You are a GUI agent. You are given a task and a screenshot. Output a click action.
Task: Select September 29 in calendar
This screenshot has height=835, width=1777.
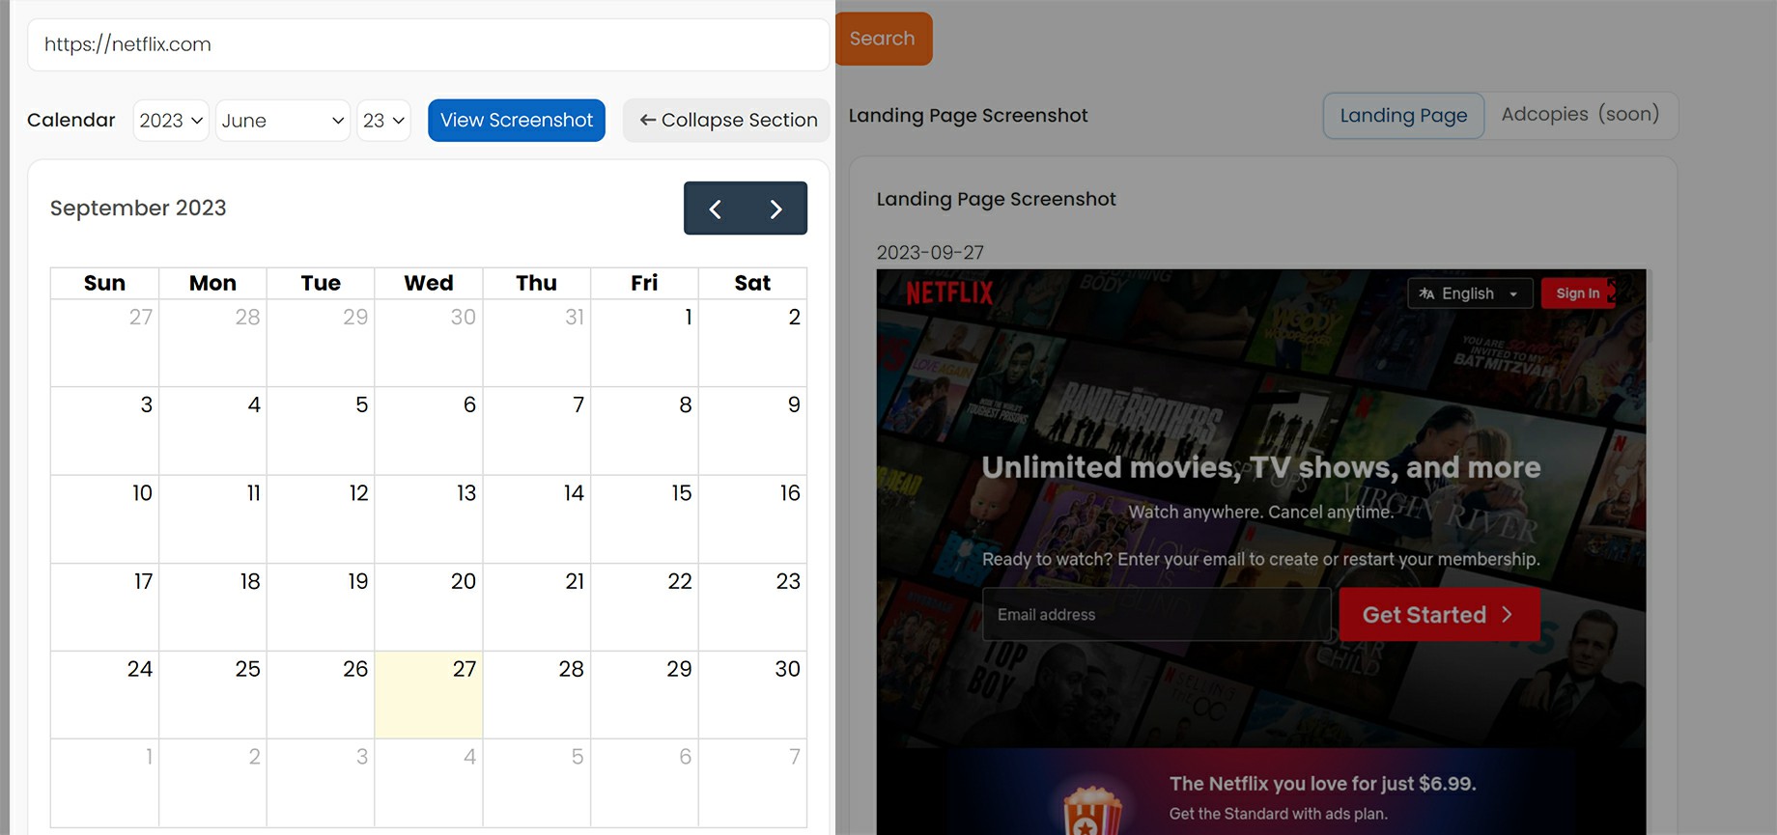[644, 695]
